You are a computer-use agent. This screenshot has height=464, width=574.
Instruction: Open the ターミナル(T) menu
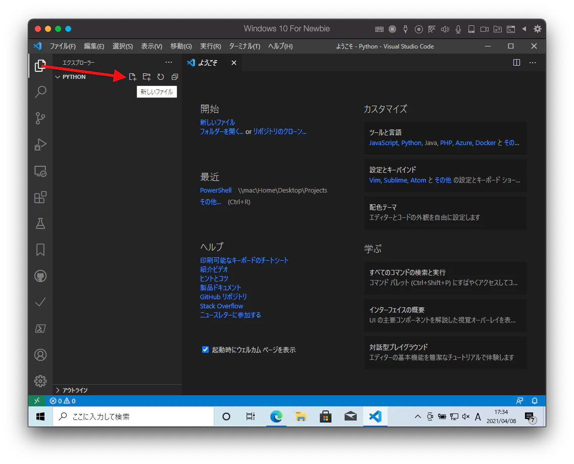coord(245,47)
